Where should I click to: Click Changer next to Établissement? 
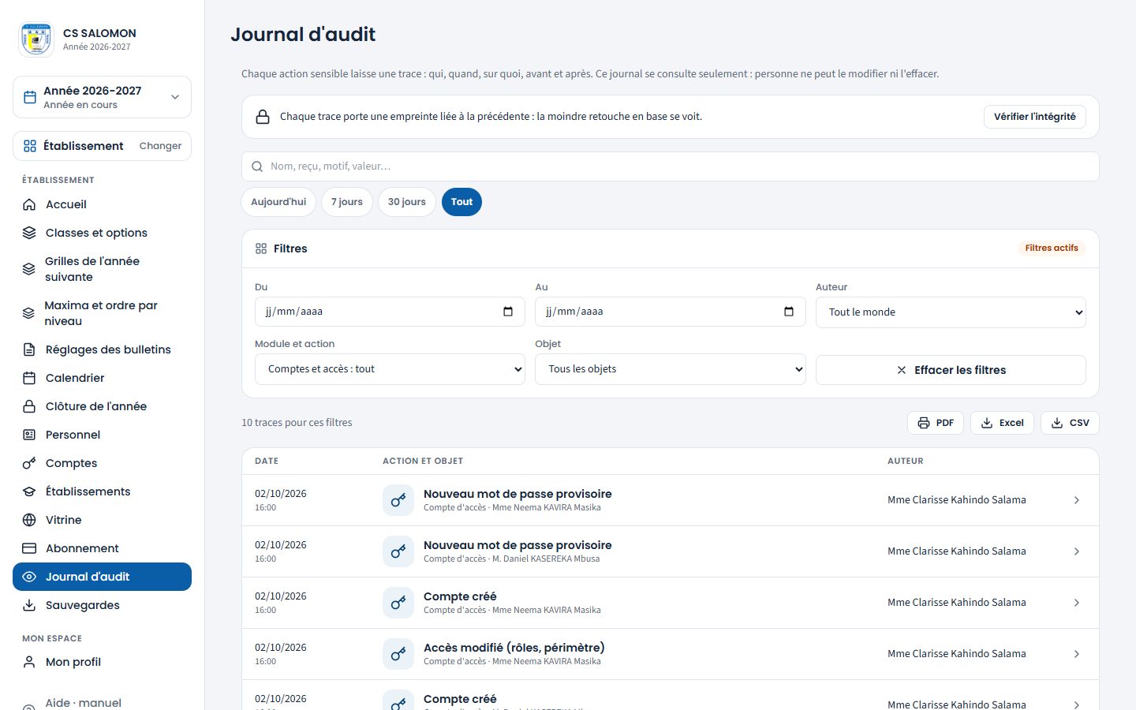click(x=160, y=146)
